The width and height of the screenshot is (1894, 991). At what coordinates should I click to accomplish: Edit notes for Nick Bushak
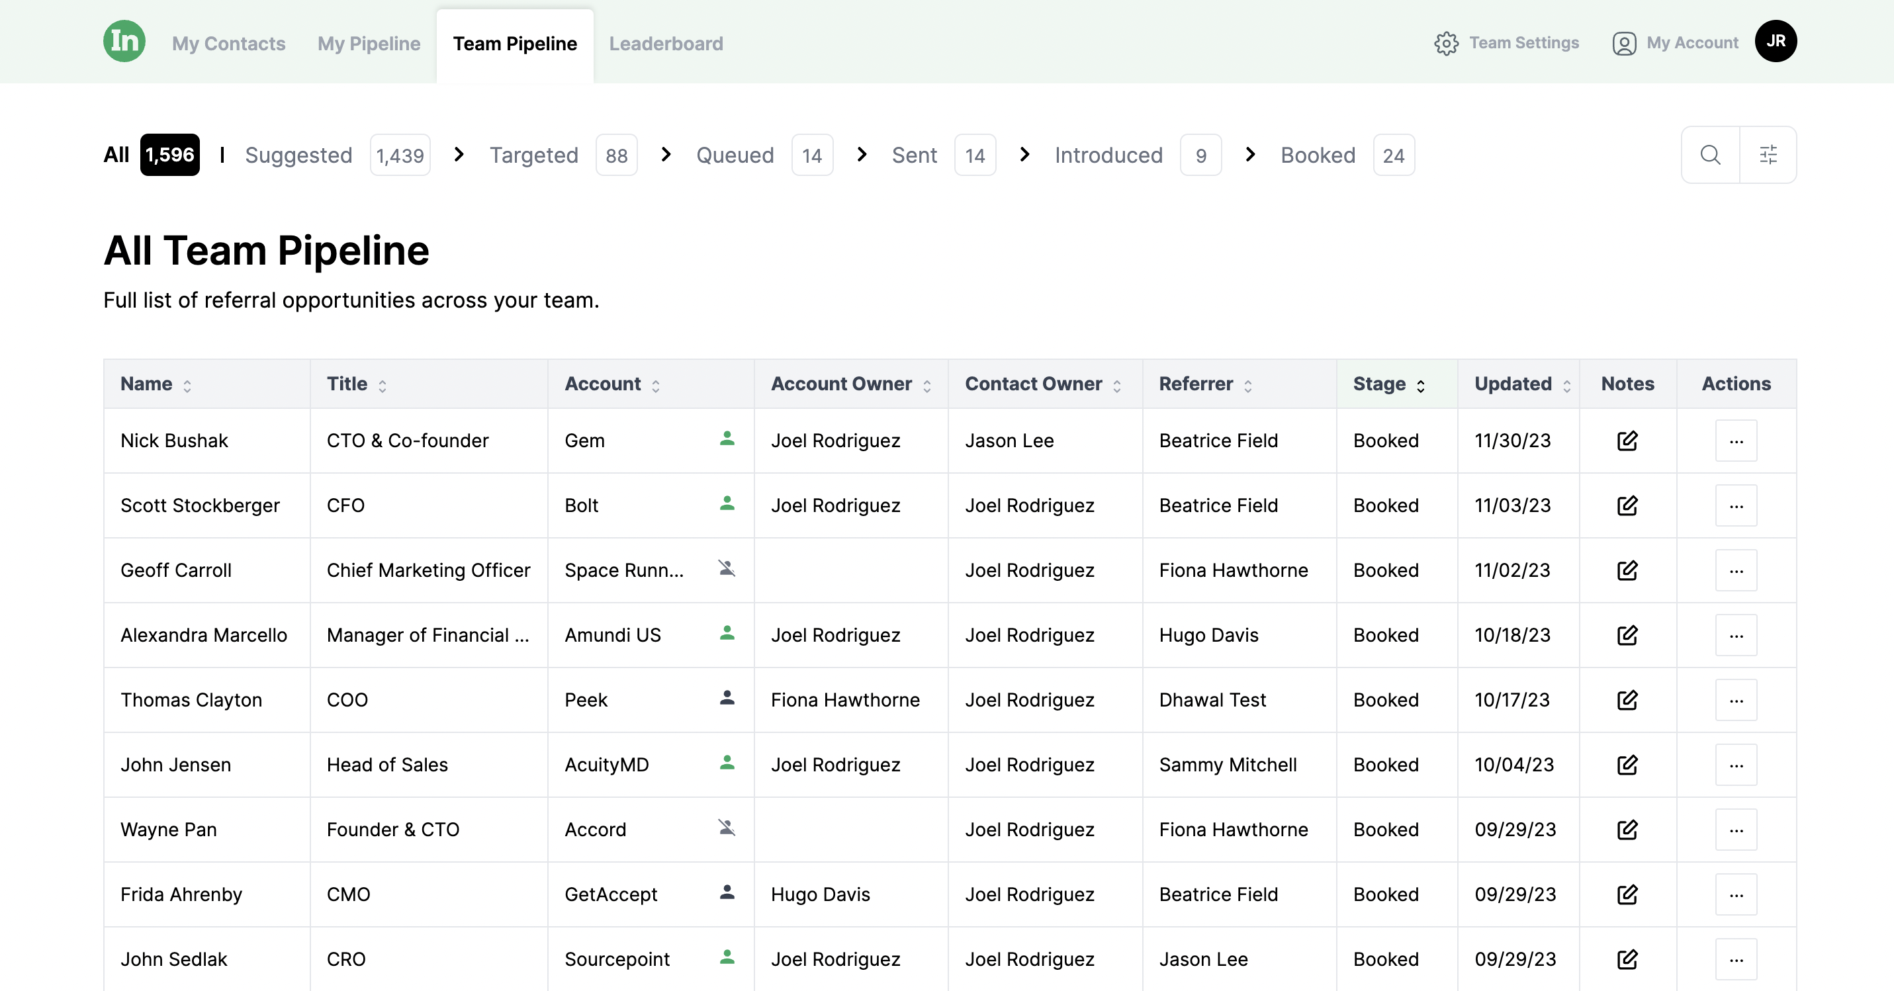1627,441
